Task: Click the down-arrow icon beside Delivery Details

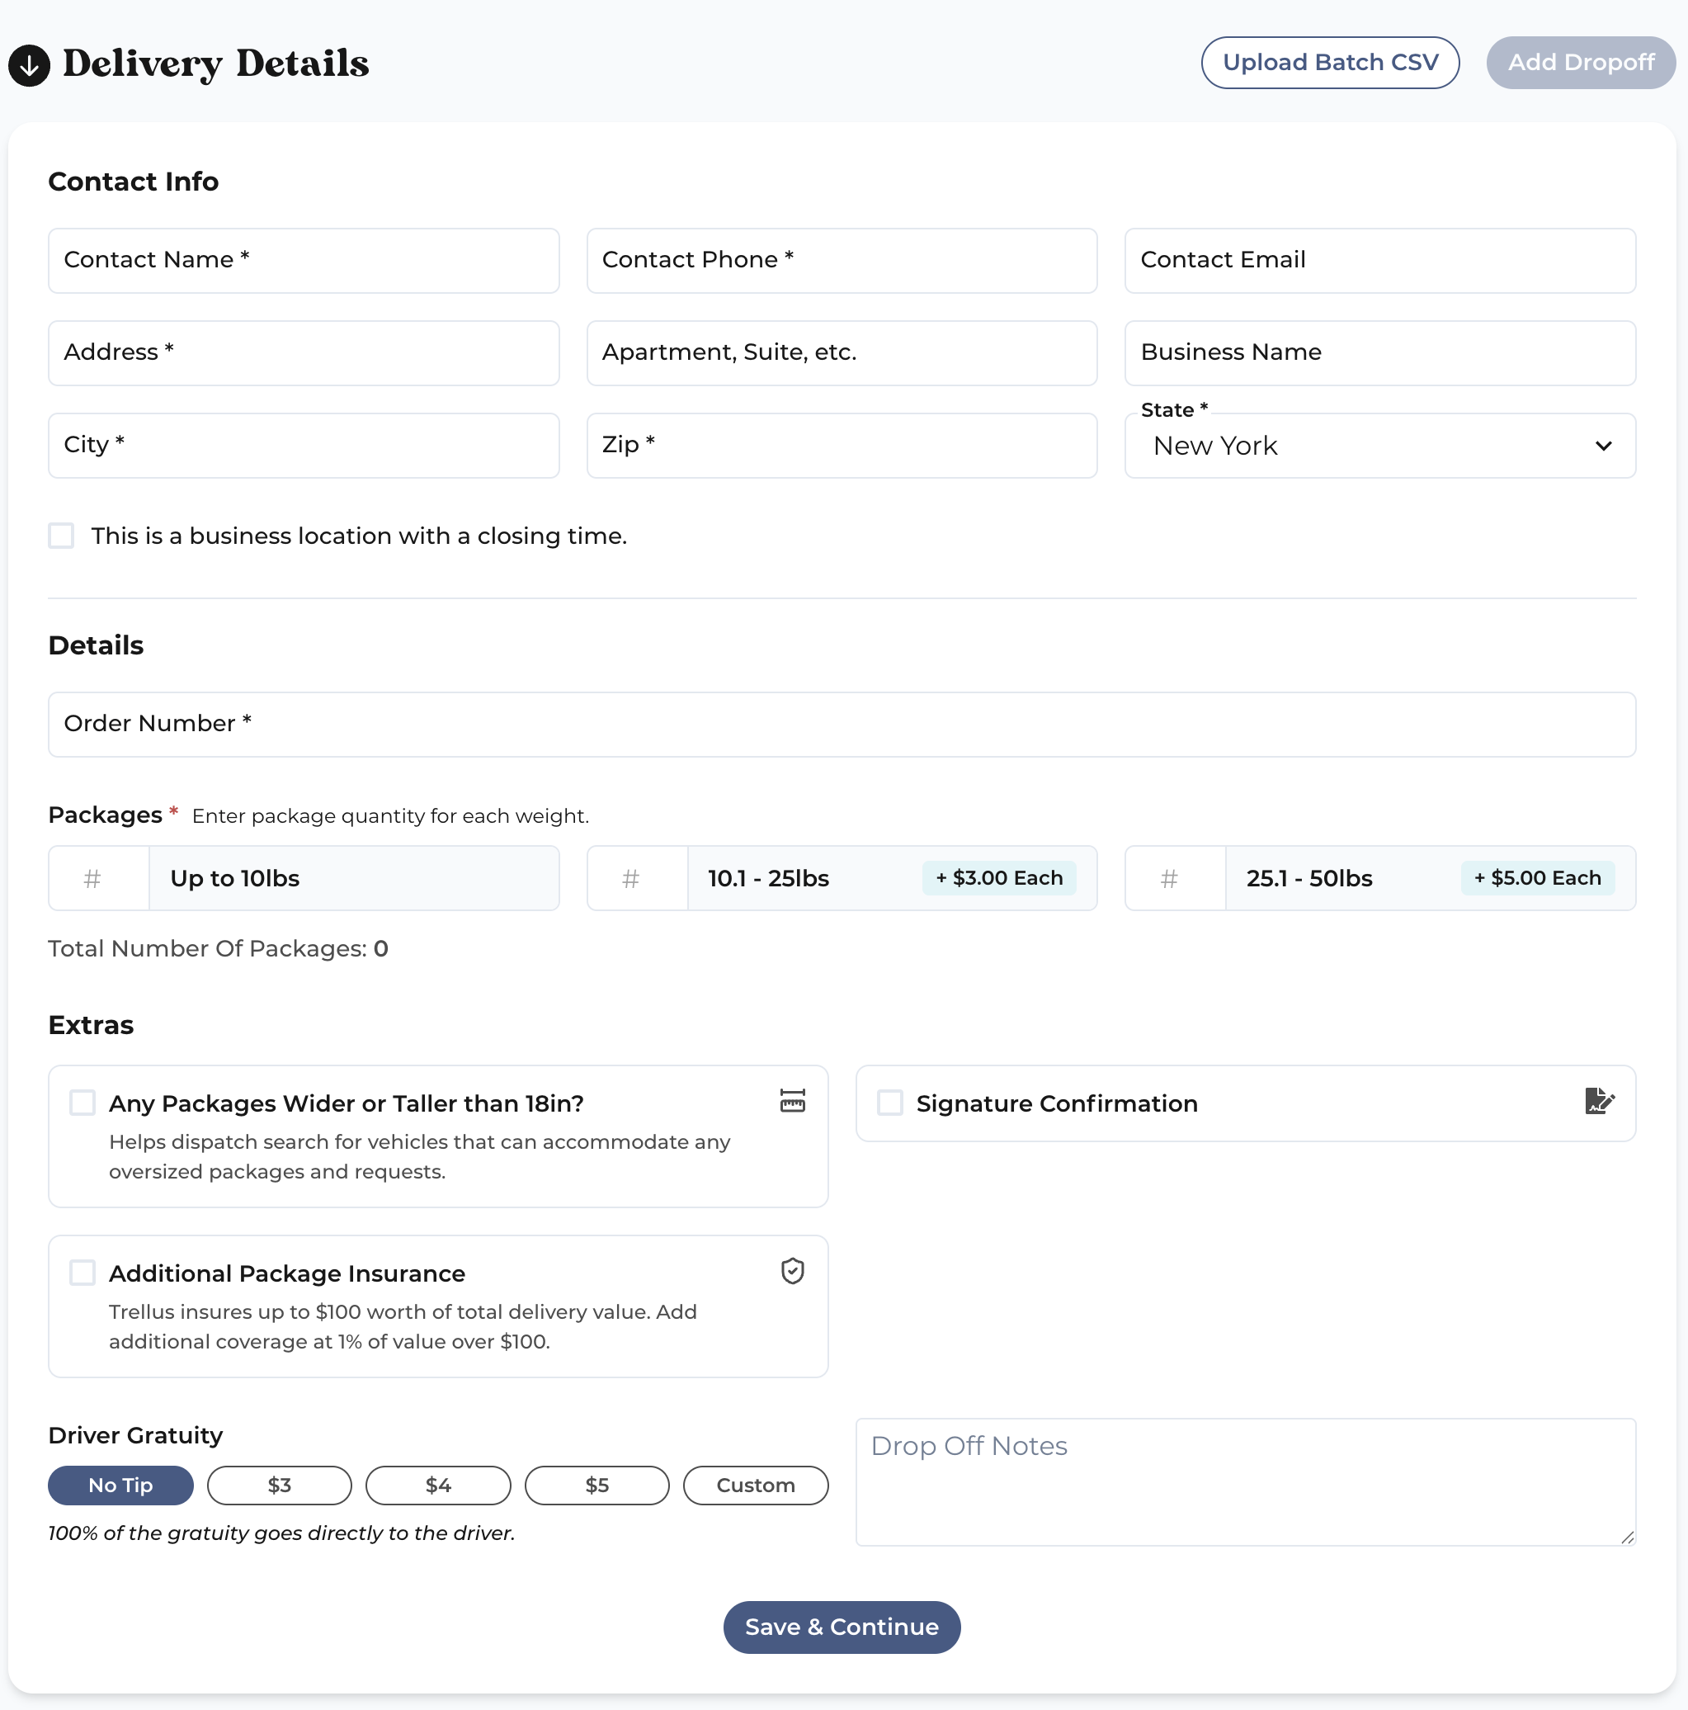Action: tap(29, 64)
